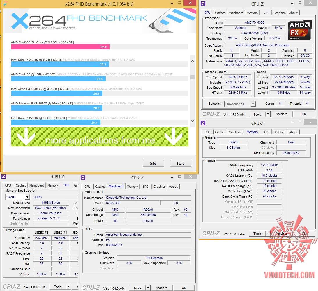Click Validate in the Mainboard CPU-Z window

click(x=162, y=288)
